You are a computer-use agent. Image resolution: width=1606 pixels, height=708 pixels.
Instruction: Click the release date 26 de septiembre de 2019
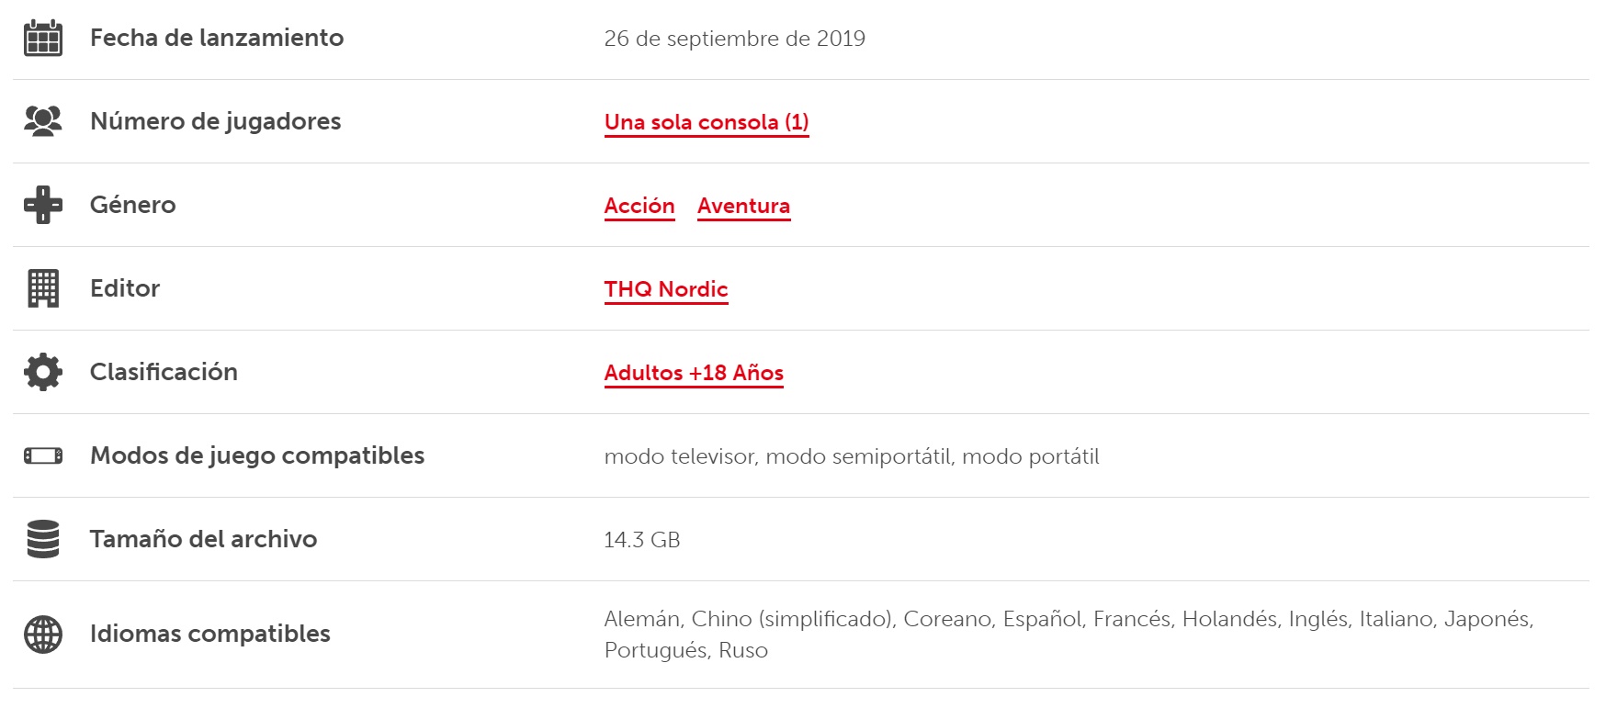point(735,39)
